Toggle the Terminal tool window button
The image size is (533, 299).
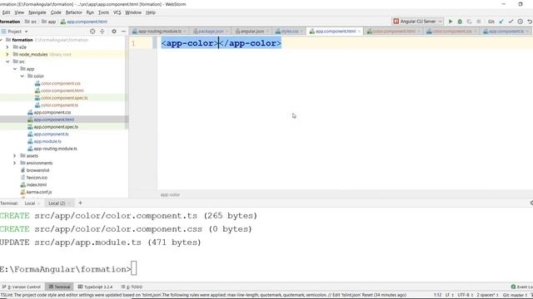[x=59, y=287]
